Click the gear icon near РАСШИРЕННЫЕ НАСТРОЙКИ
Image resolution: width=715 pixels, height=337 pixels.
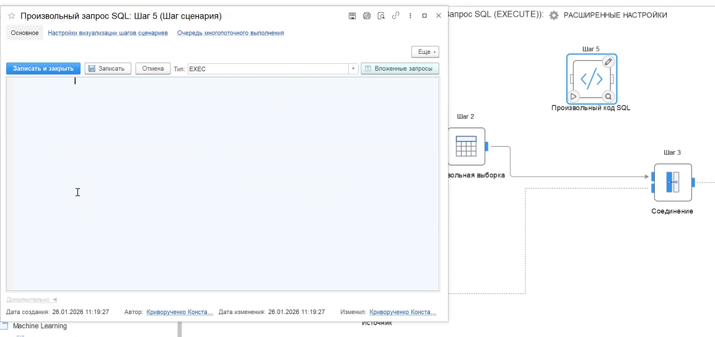click(x=553, y=15)
